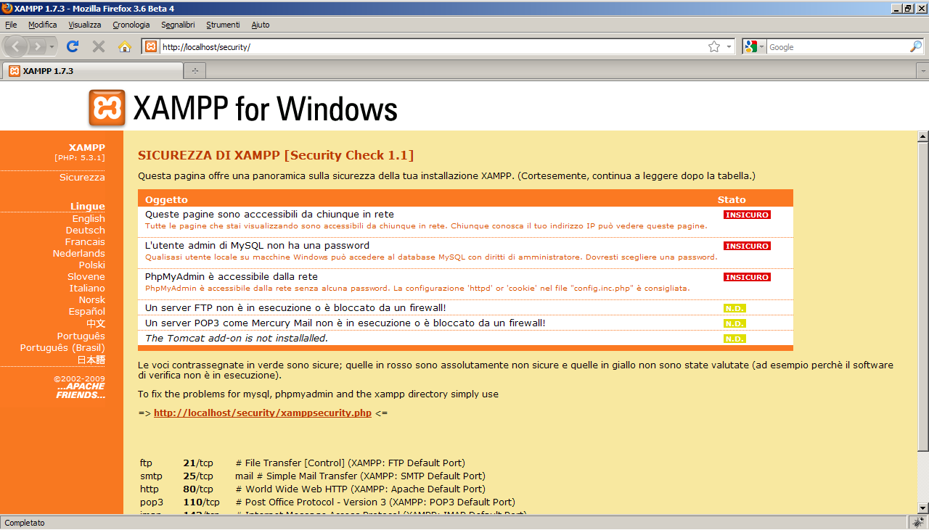Click the XAMPP orange logo in header
This screenshot has height=530, width=929.
107,108
